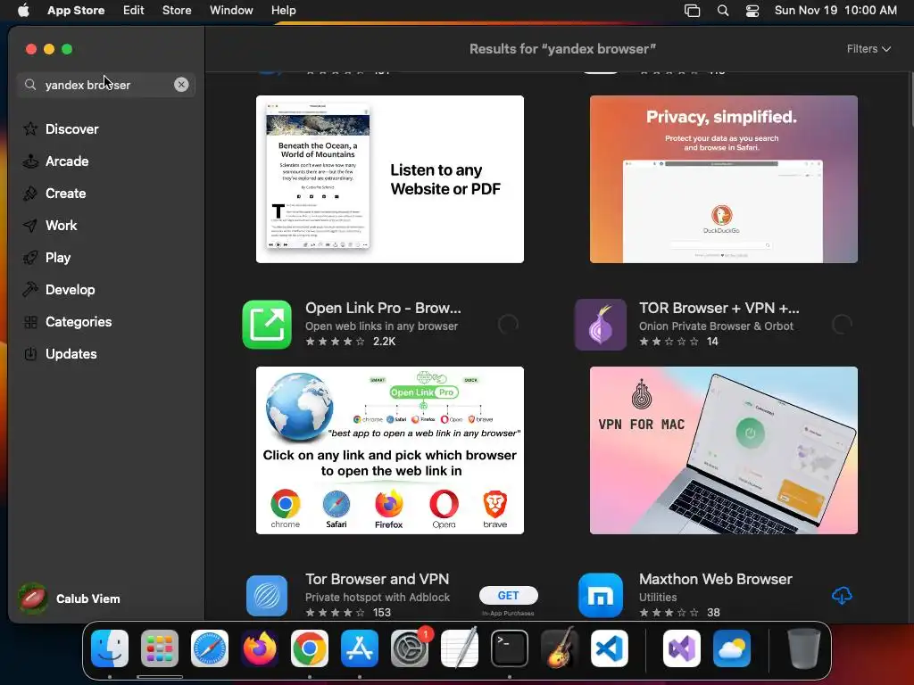Open Control Center in menu bar

pos(752,11)
